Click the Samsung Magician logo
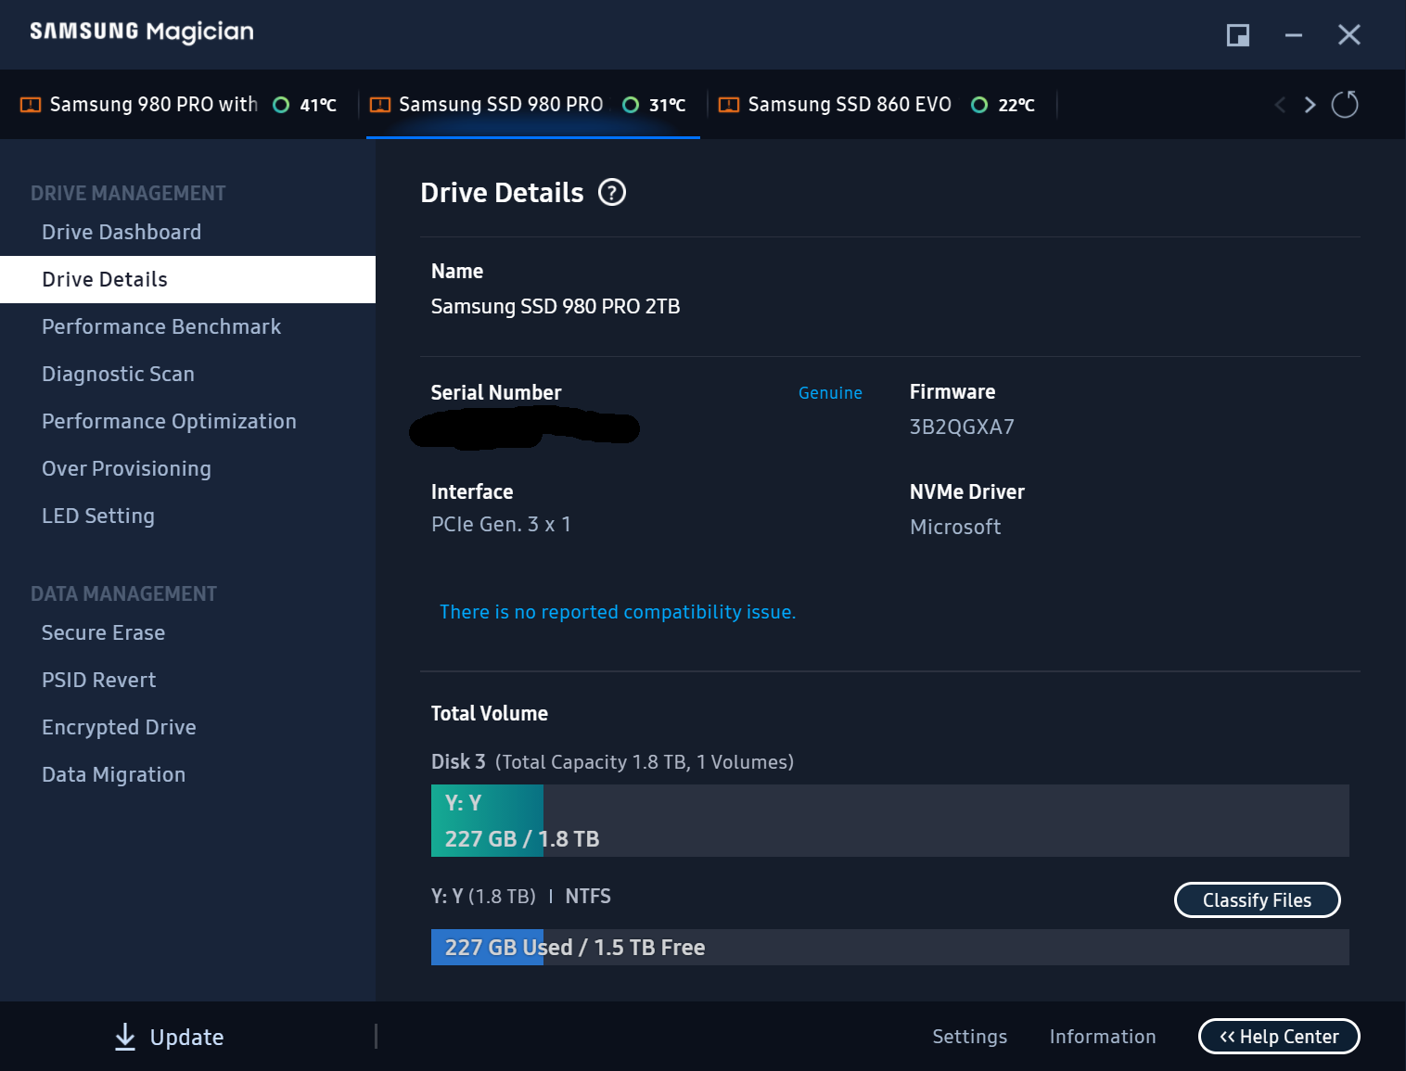The width and height of the screenshot is (1406, 1071). (141, 32)
